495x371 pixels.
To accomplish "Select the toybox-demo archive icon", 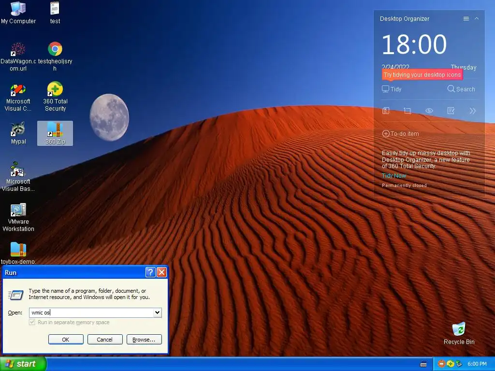I will 18,253.
